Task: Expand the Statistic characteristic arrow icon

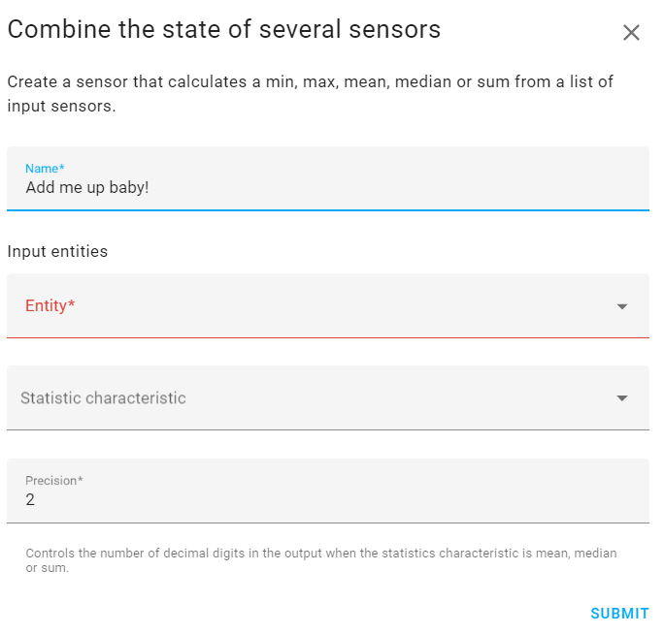Action: click(622, 398)
